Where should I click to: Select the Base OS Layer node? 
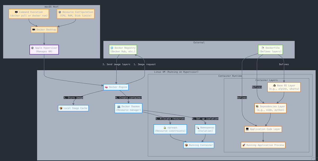pyautogui.click(x=284, y=87)
